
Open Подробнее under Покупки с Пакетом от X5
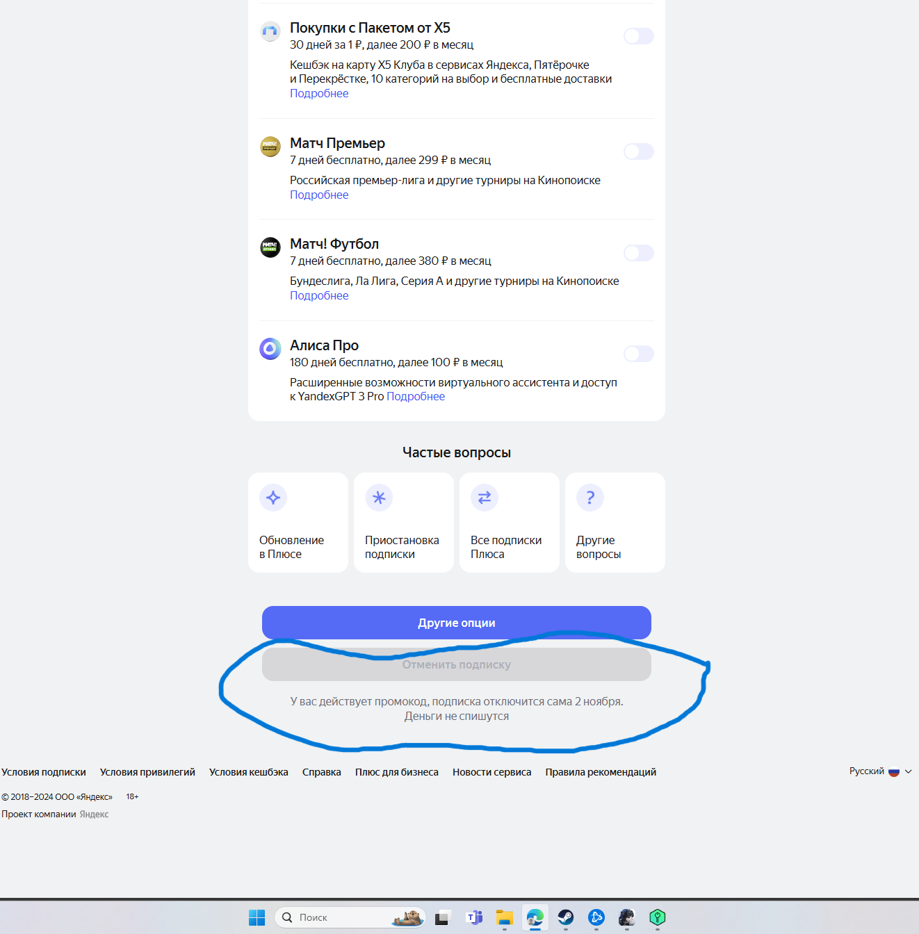[319, 93]
